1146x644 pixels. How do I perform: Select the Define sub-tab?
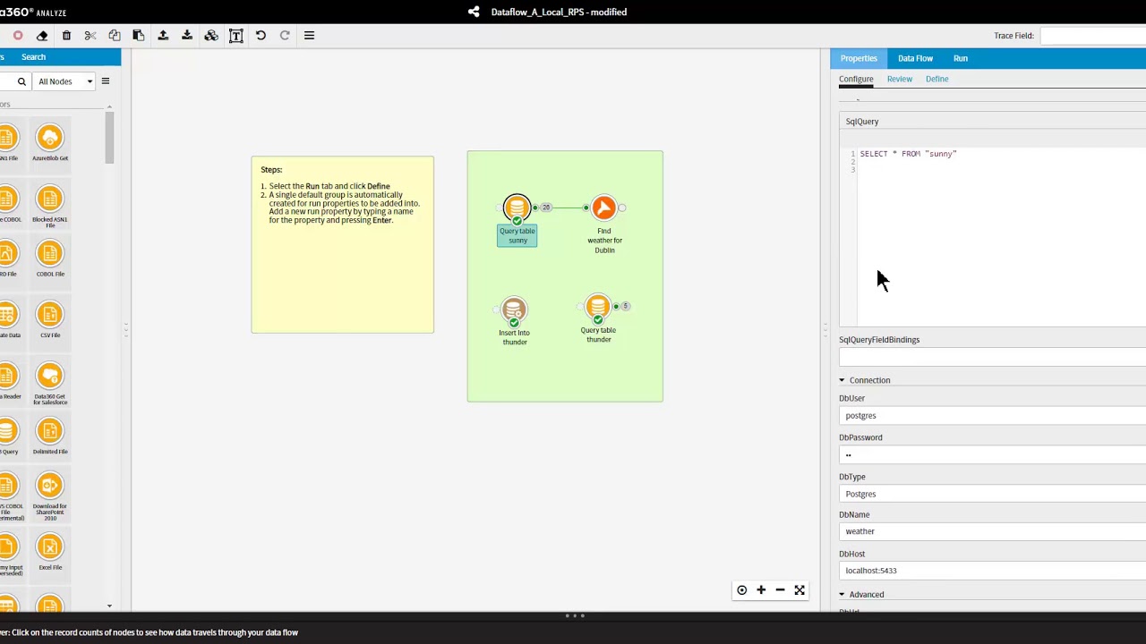tap(936, 79)
